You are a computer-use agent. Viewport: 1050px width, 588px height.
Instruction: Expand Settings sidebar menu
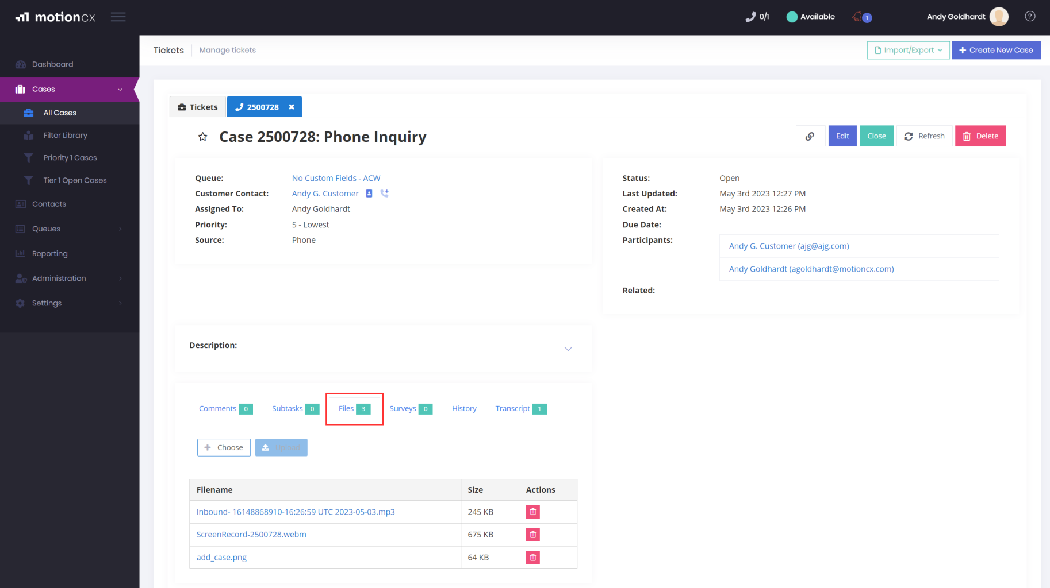pos(70,303)
